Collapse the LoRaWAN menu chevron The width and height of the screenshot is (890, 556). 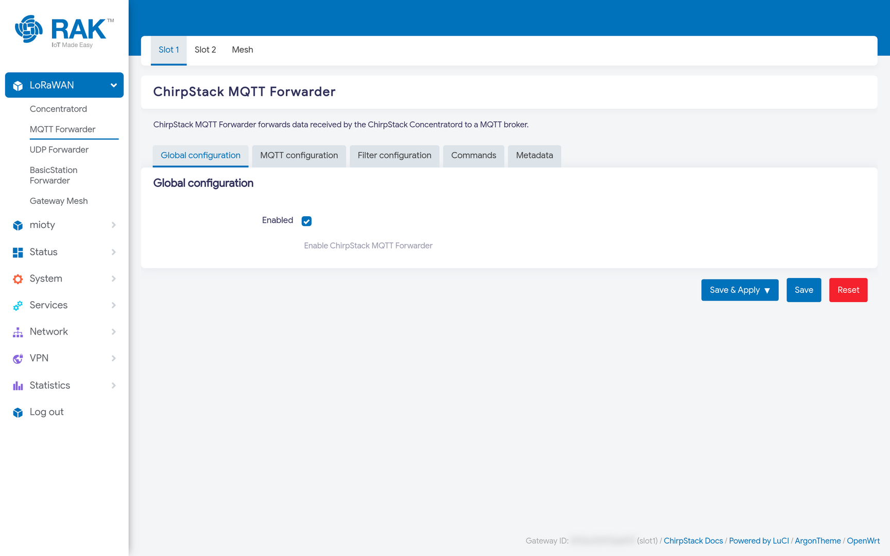[114, 85]
